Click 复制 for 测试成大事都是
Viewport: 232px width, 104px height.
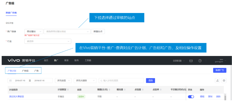coord(210,97)
